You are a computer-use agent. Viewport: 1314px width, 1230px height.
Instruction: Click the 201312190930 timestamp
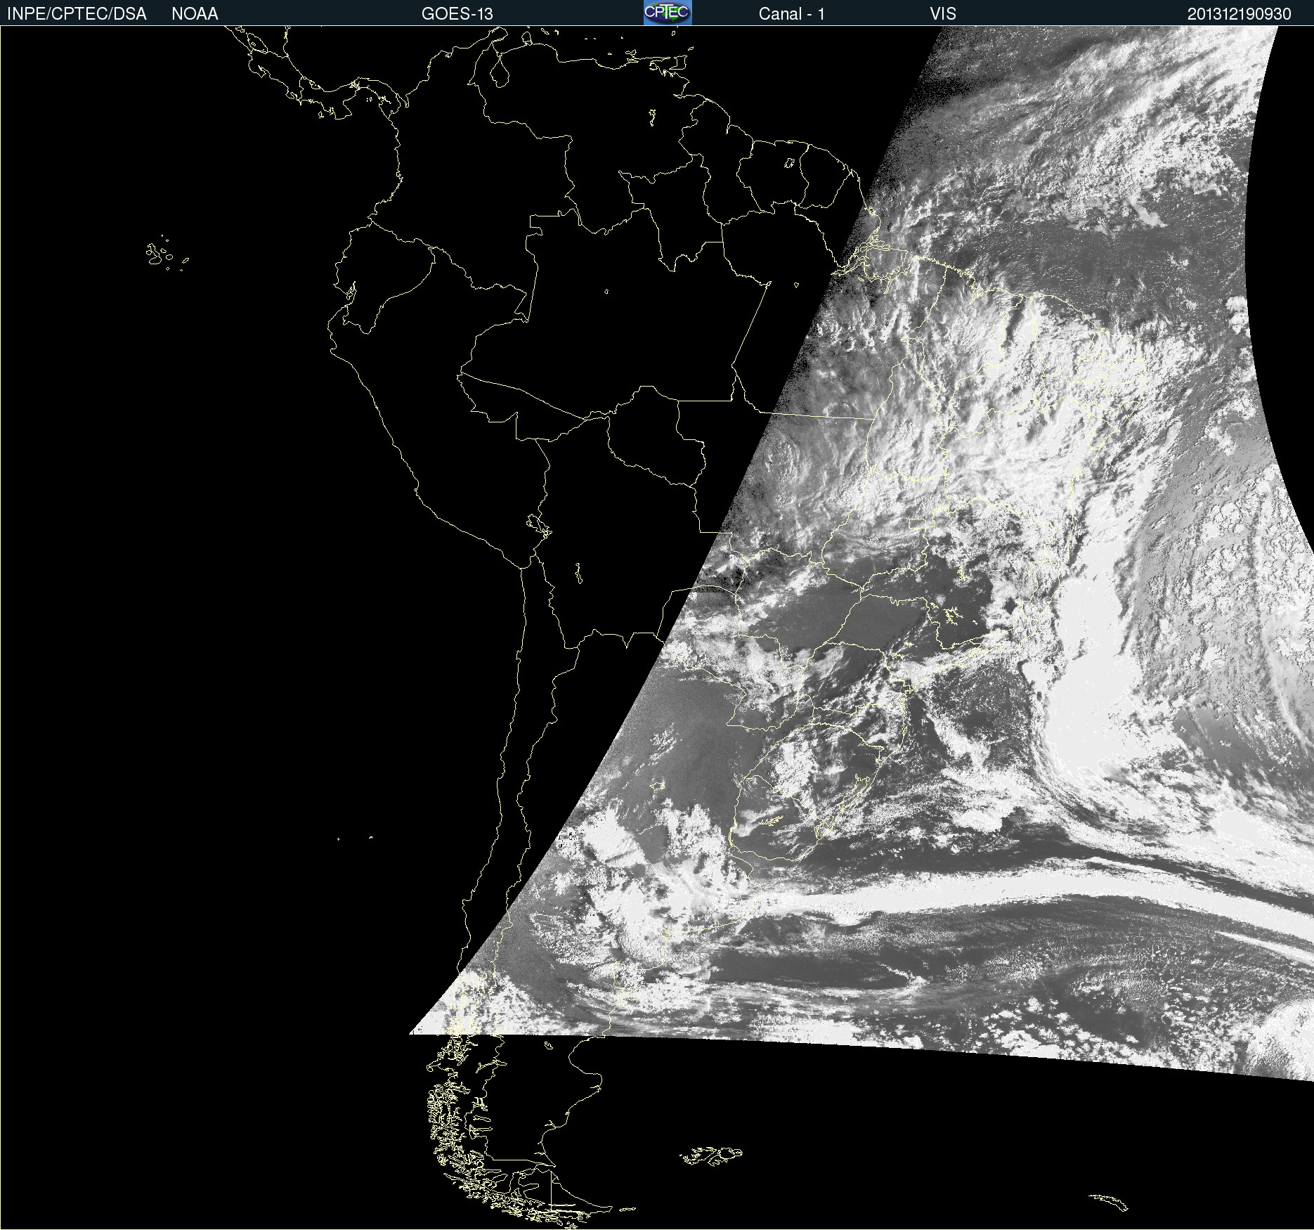(x=1240, y=14)
